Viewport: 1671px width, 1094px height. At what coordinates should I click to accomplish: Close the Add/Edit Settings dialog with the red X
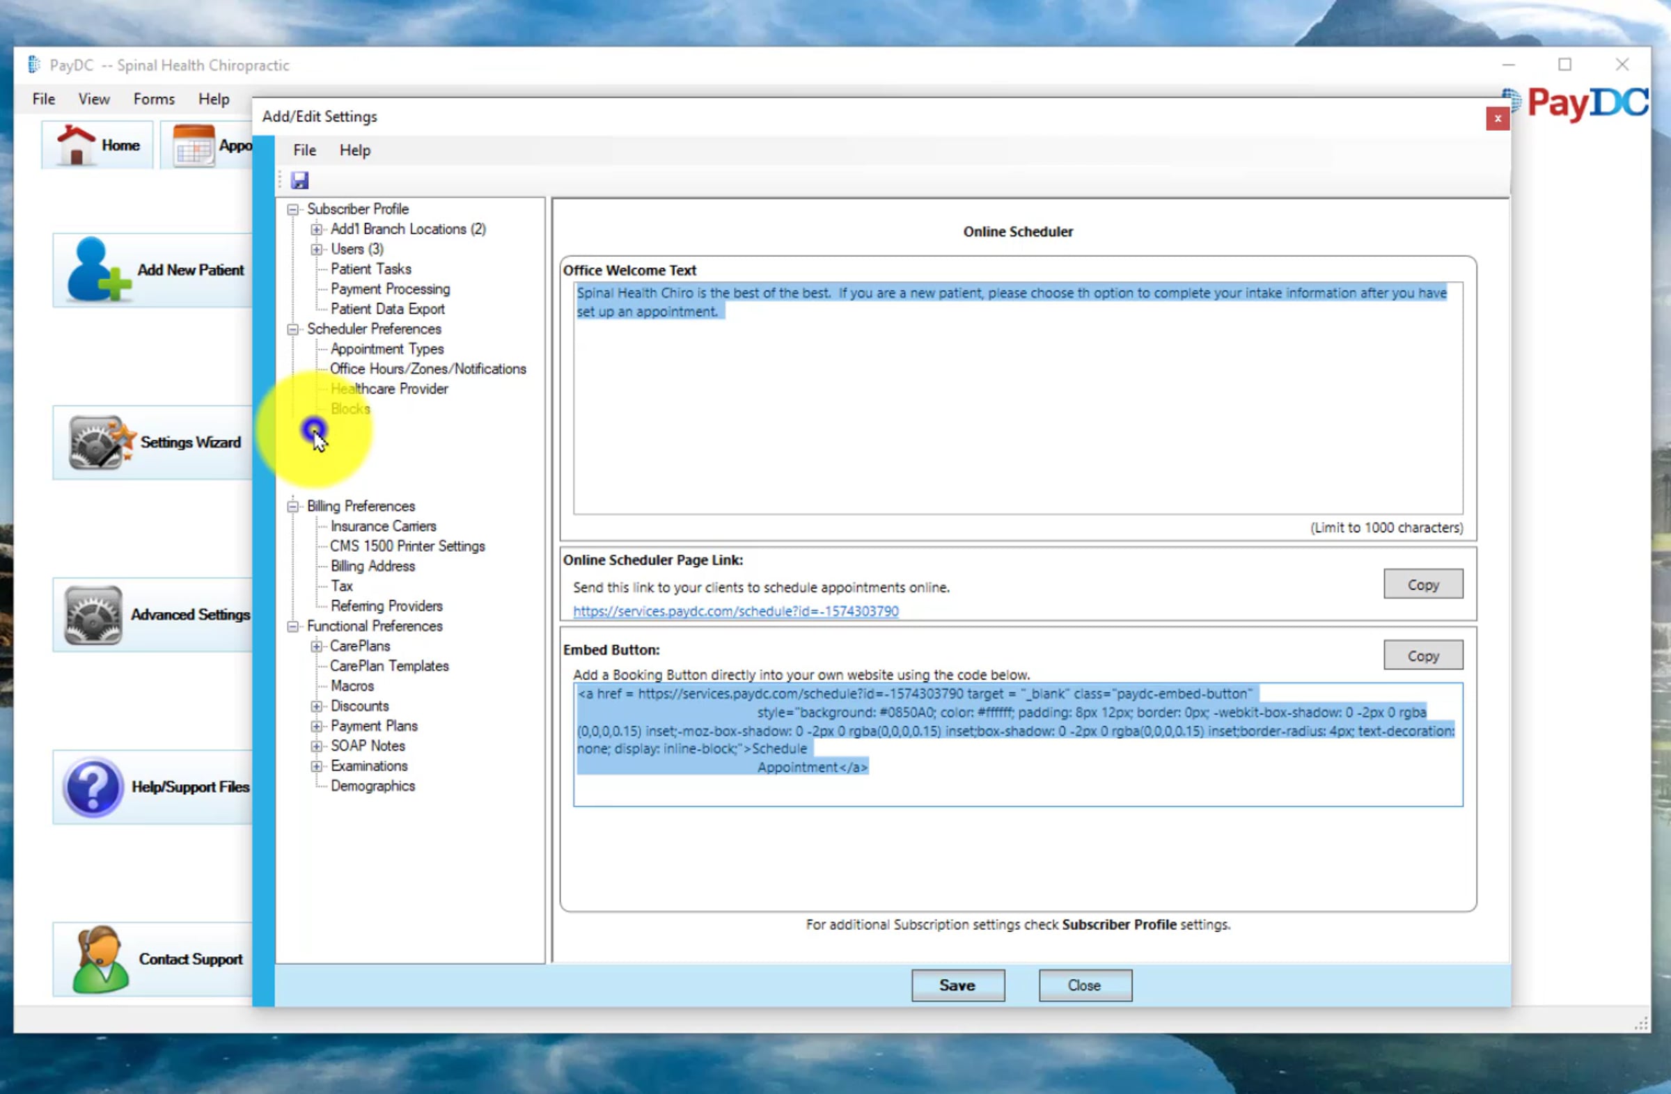point(1498,118)
